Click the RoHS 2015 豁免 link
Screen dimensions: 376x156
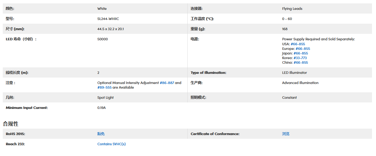101,134
